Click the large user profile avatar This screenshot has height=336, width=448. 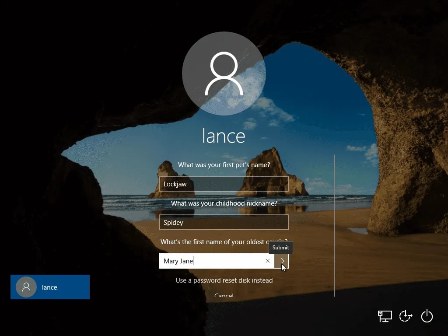224,73
